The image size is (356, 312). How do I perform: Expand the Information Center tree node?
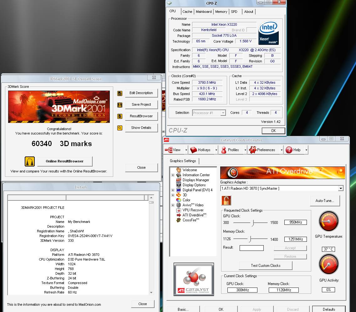point(173,175)
